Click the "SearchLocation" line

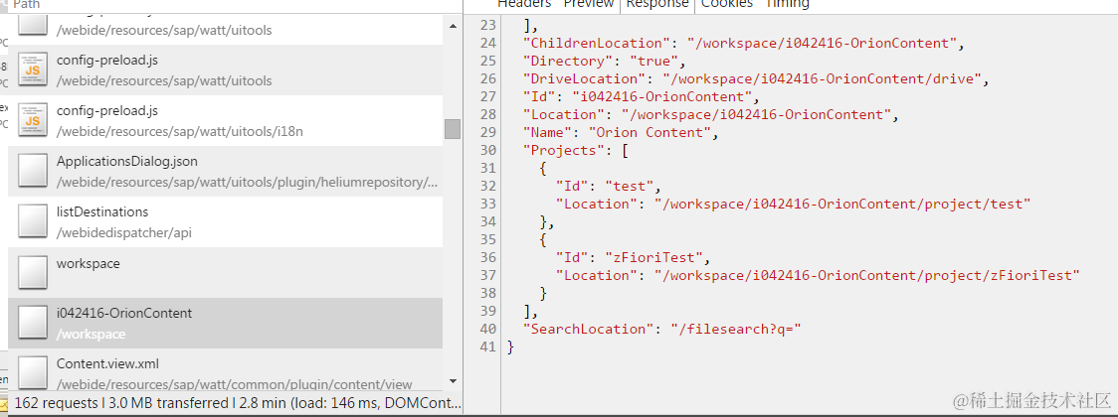coord(662,329)
